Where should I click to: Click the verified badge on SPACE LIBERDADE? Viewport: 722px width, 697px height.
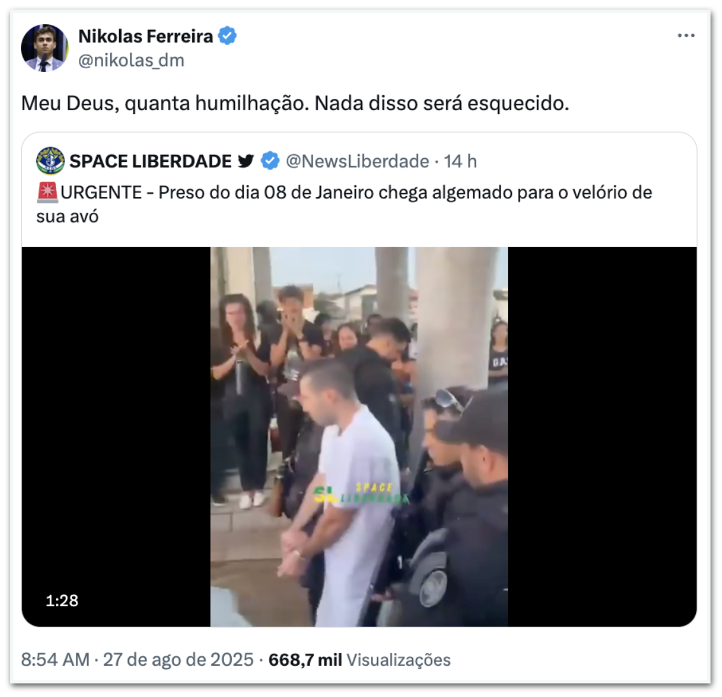(270, 161)
